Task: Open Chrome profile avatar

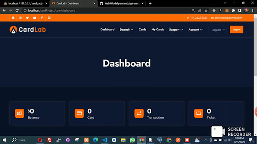Action: [246, 11]
